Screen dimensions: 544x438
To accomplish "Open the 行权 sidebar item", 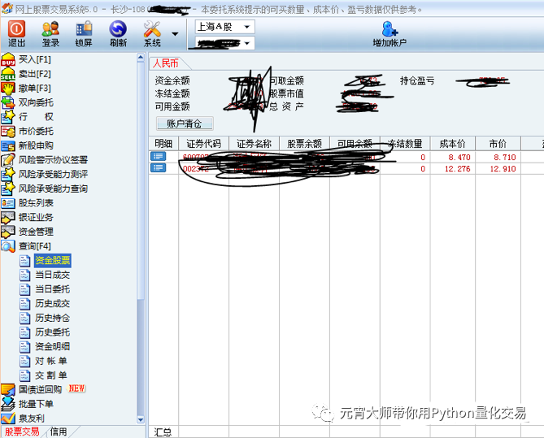I will [28, 117].
